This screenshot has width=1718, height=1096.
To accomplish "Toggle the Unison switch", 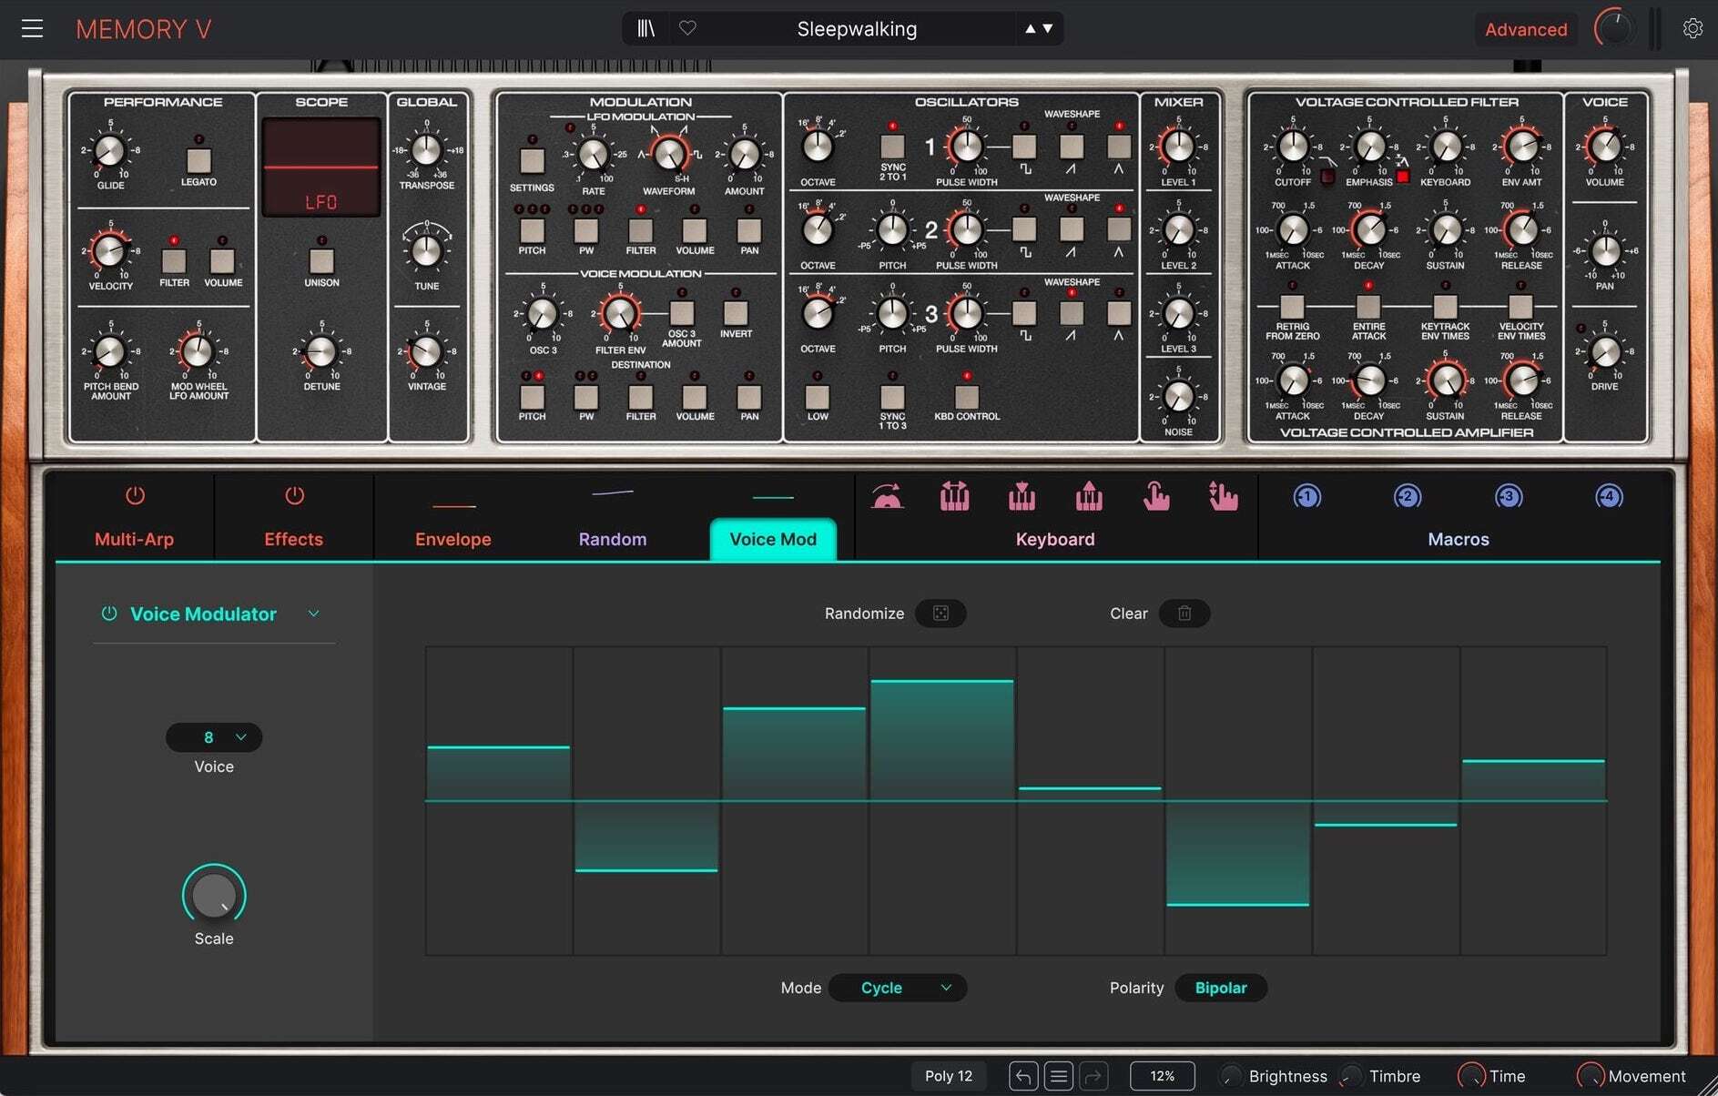I will click(321, 261).
